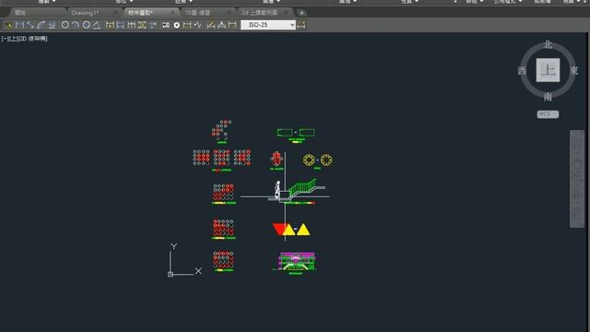Click 東 on the ViewCube compass
This screenshot has height=332, width=590.
(573, 71)
